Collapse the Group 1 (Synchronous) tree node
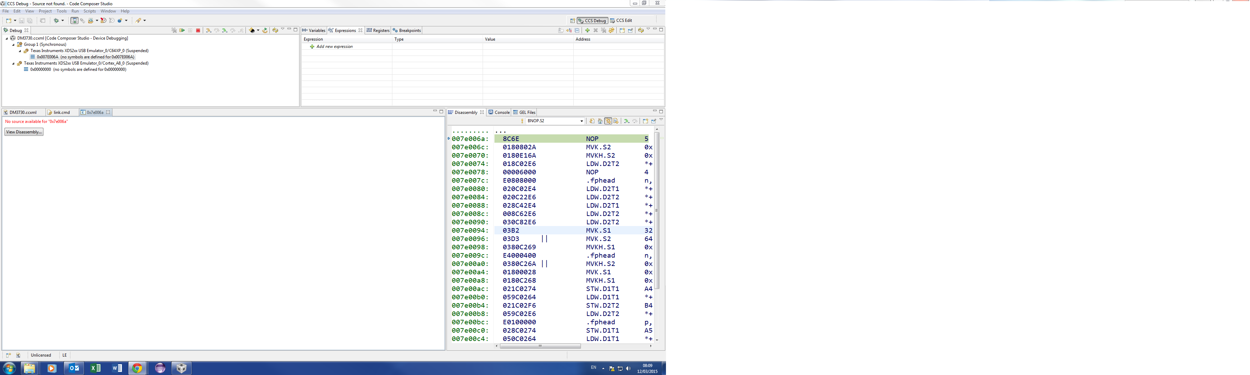 [x=14, y=45]
